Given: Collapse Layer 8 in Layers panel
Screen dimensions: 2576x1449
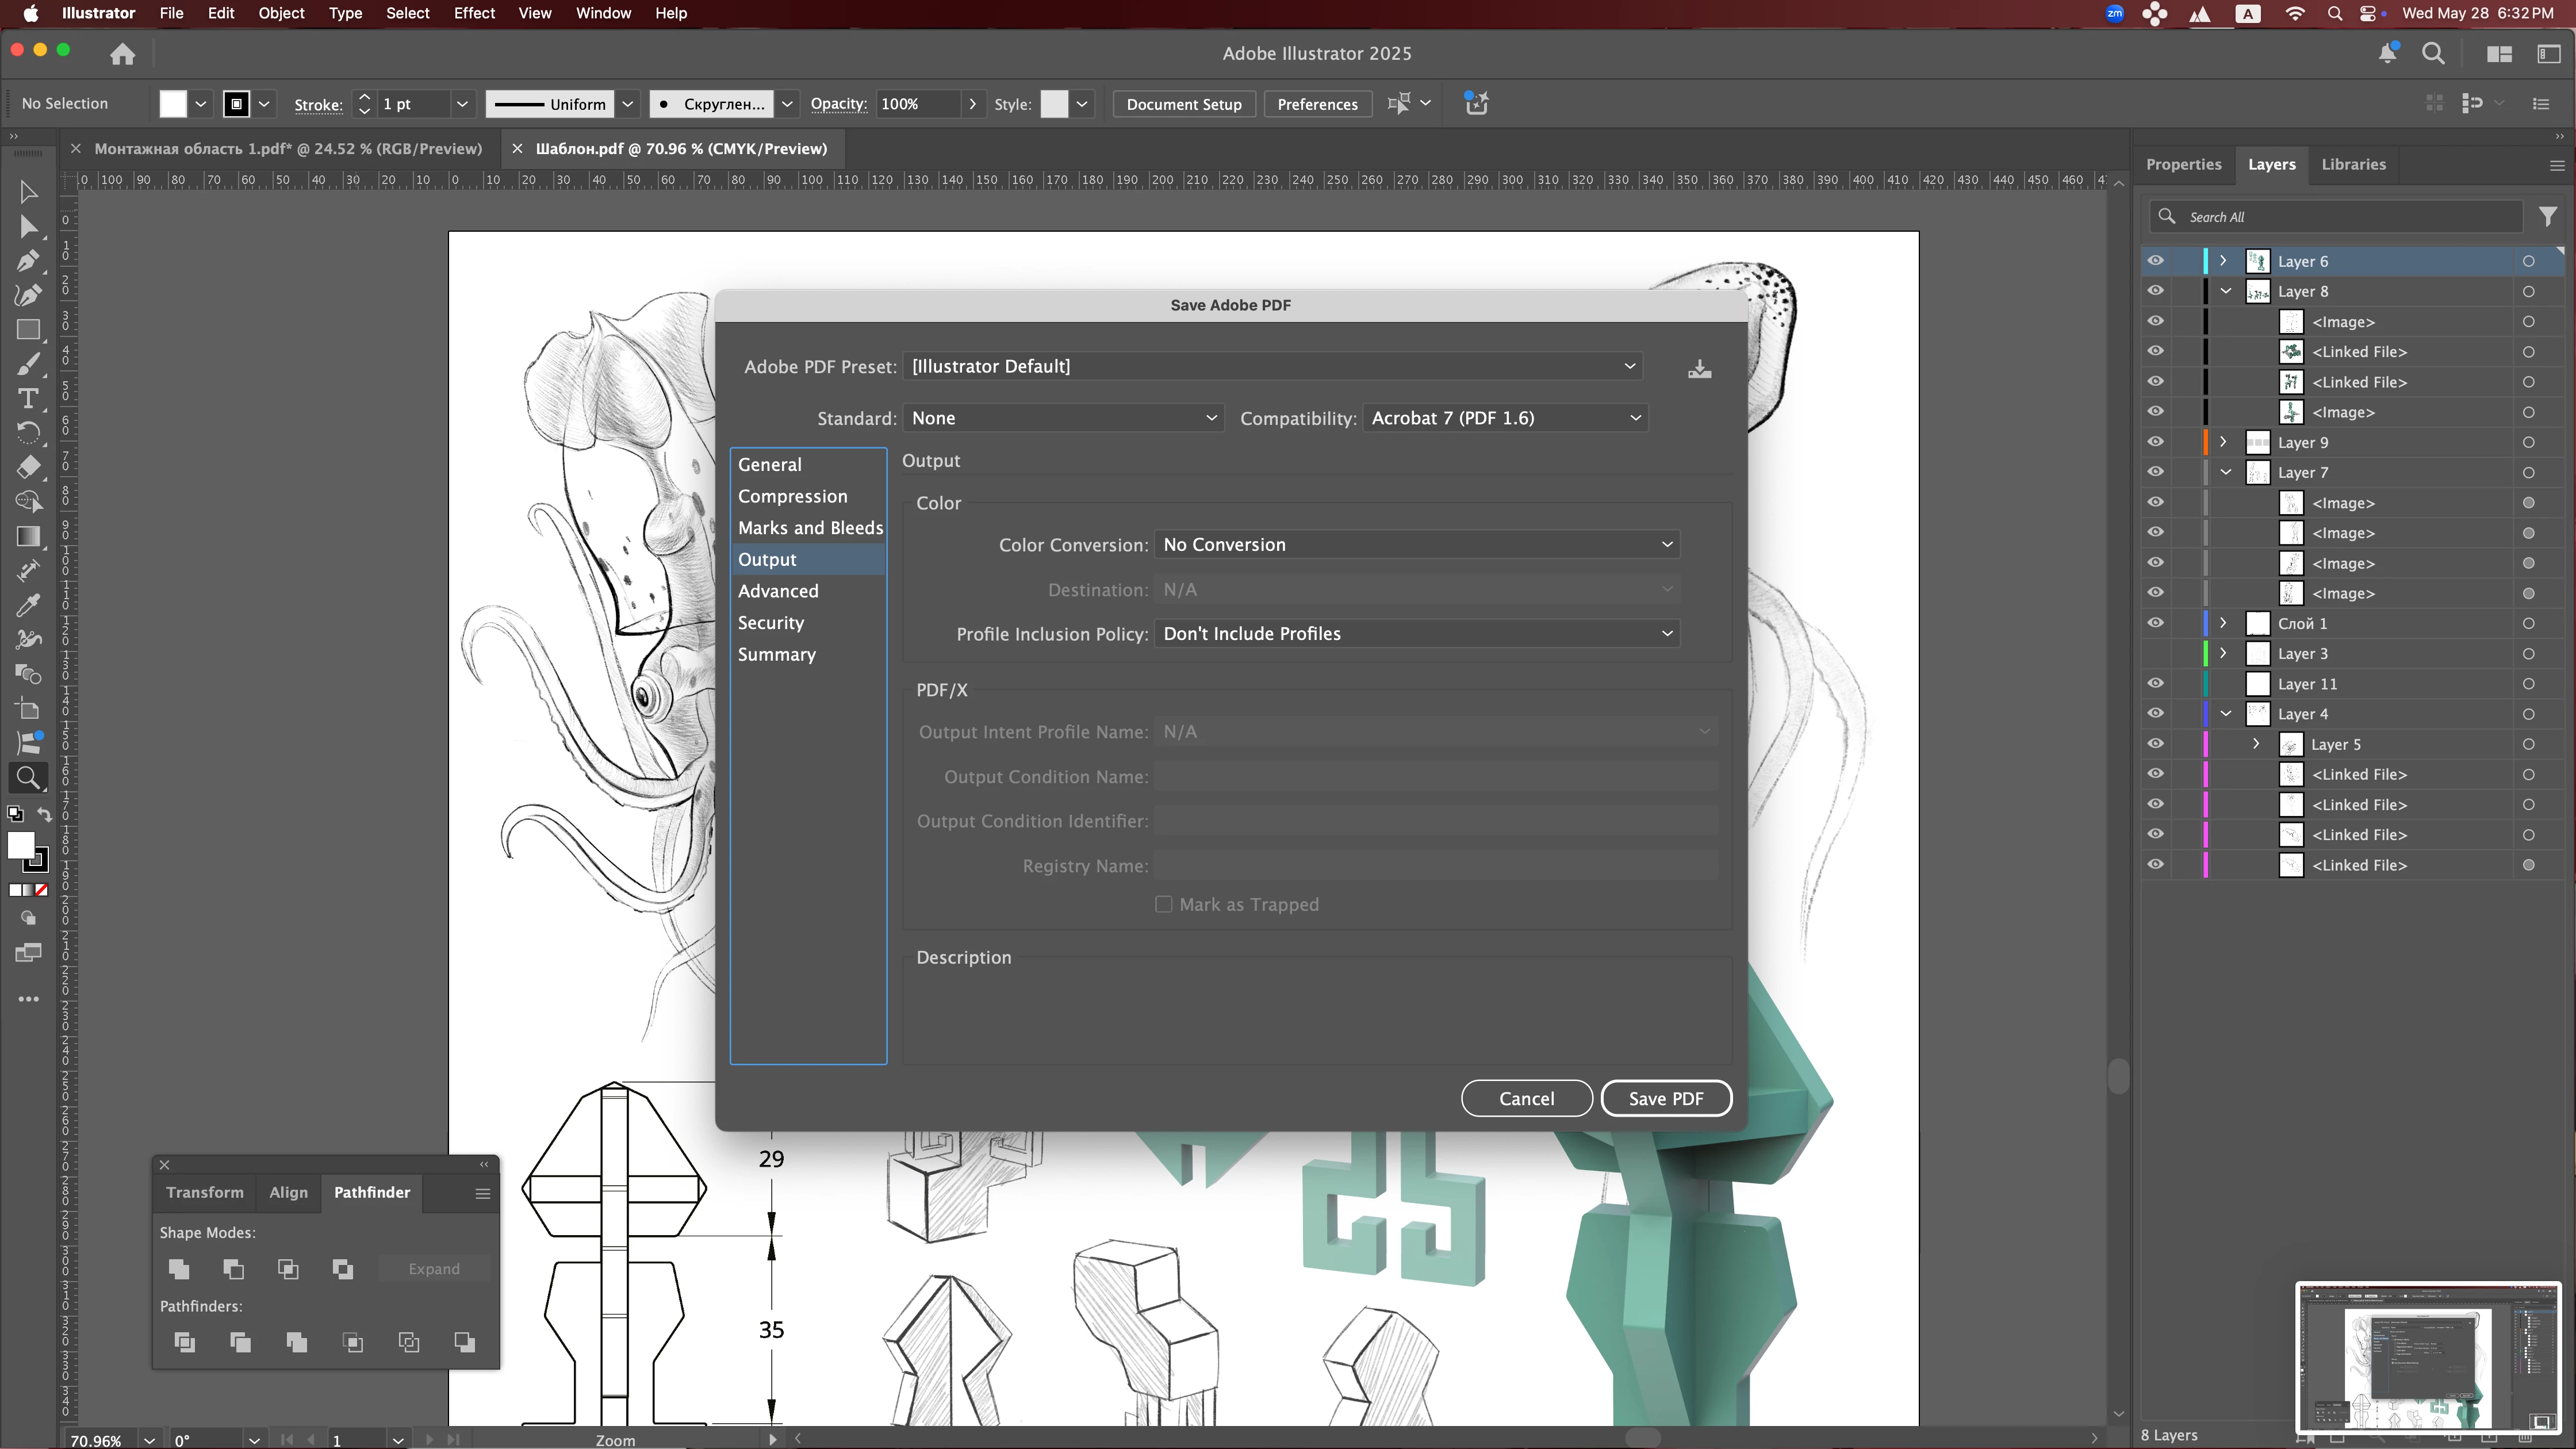Looking at the screenshot, I should click(2225, 292).
